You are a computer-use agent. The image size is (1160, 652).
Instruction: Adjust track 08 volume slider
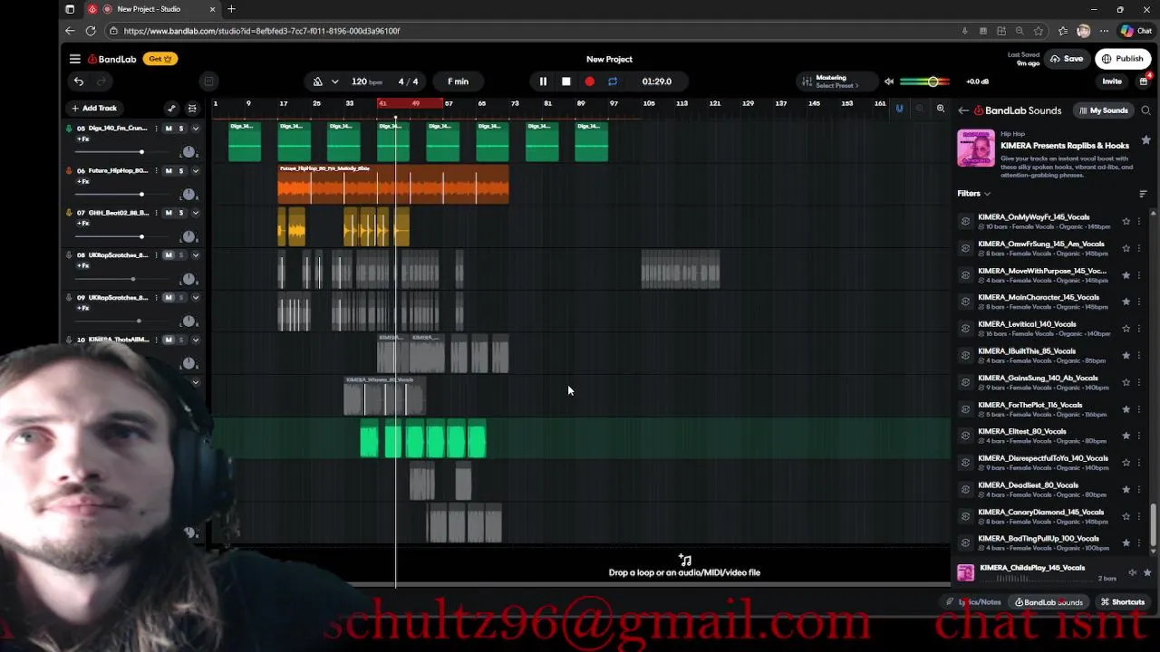click(133, 279)
